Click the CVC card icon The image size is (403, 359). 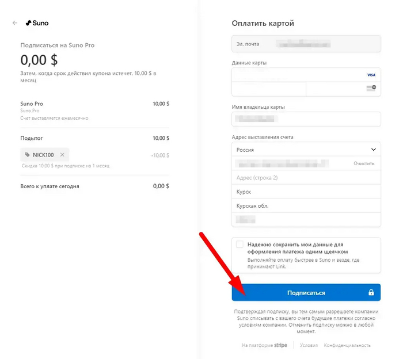371,89
